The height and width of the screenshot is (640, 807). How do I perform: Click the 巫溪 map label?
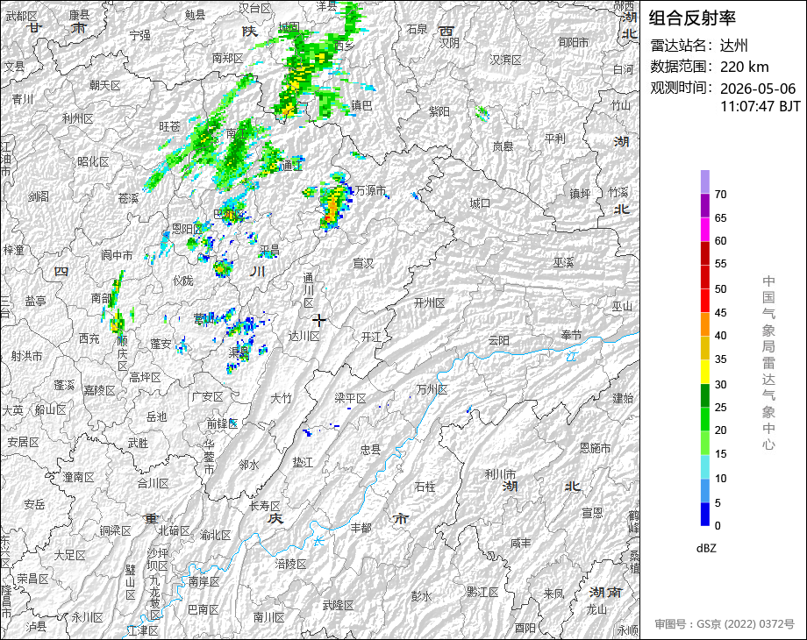[x=563, y=262]
